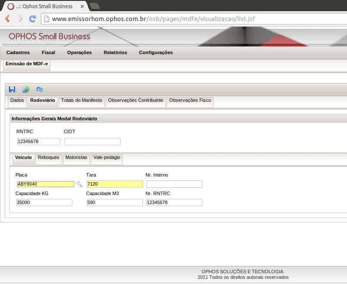Click the OPHOS SOLUÇÕES E TECNOLOGIA footer text
Screen dimensions: 347x284
click(242, 272)
